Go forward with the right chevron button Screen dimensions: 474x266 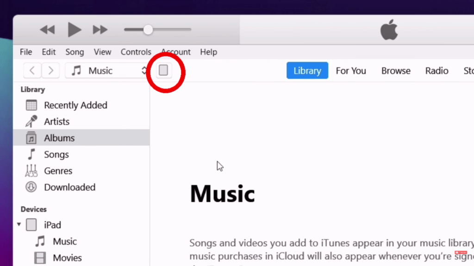(50, 71)
